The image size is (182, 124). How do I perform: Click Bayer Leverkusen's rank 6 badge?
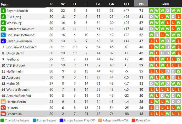pos(3,41)
